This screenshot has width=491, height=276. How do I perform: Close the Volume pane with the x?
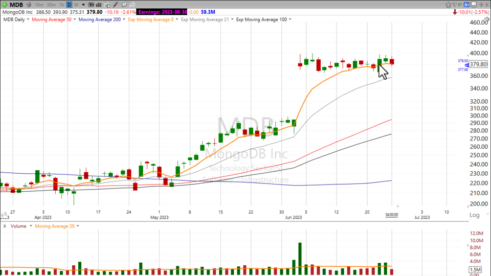[x=5, y=226]
